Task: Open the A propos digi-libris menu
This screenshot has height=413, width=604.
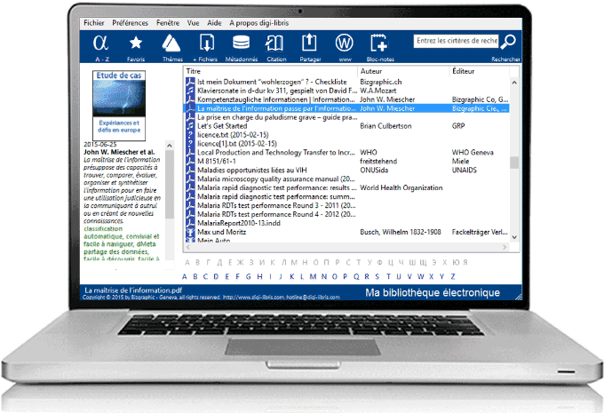Action: tap(258, 23)
